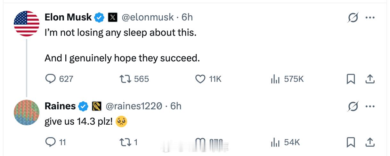This screenshot has width=390, height=156.
Task: Bookmark the Raines reply
Action: [x=351, y=142]
